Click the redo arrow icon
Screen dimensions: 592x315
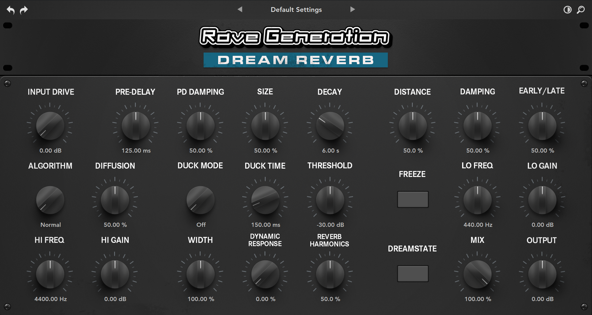point(24,10)
